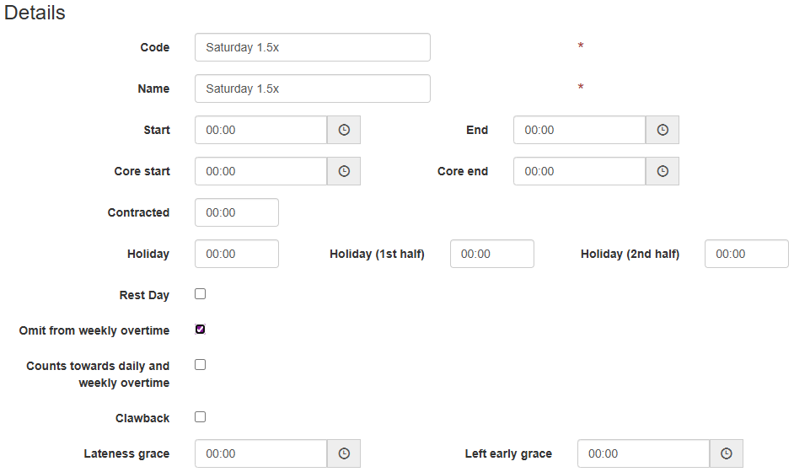Image resolution: width=794 pixels, height=472 pixels.
Task: Click the Holiday (2nd half) field
Action: [x=747, y=254]
